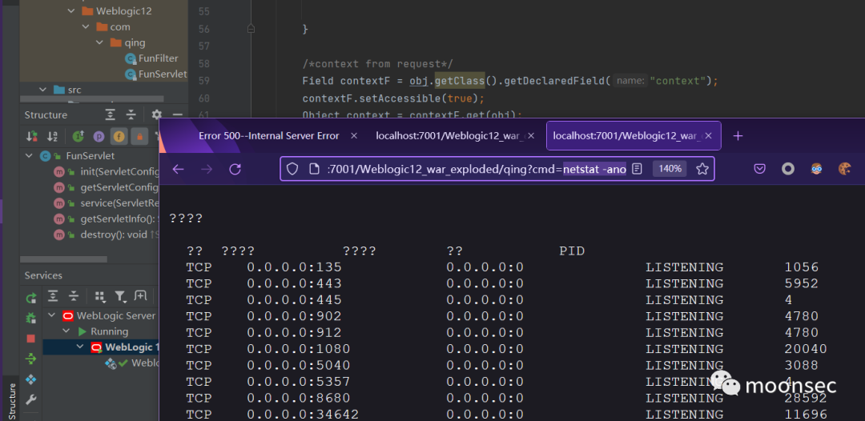Switch to the Error 500--Internal Server Error tab
This screenshot has width=865, height=421.
coord(268,135)
